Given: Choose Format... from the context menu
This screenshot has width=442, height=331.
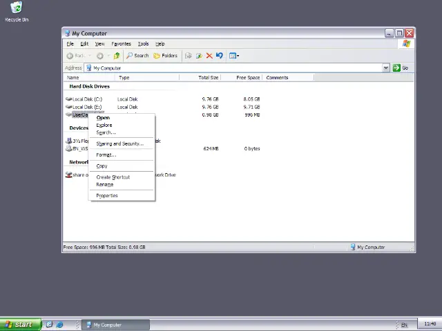Looking at the screenshot, I should pyautogui.click(x=122, y=154).
